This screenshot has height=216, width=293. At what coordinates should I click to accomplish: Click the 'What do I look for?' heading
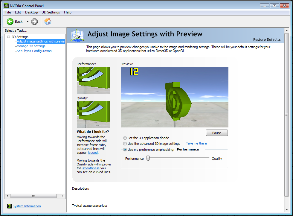point(93,132)
